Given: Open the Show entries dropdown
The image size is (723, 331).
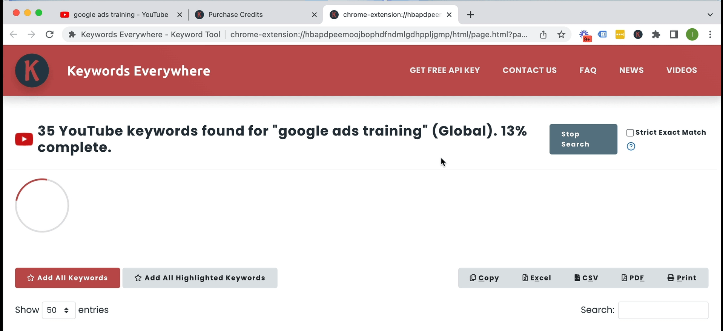Looking at the screenshot, I should (x=58, y=310).
